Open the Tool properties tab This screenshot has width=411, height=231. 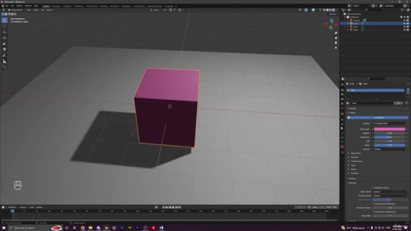tap(342, 84)
